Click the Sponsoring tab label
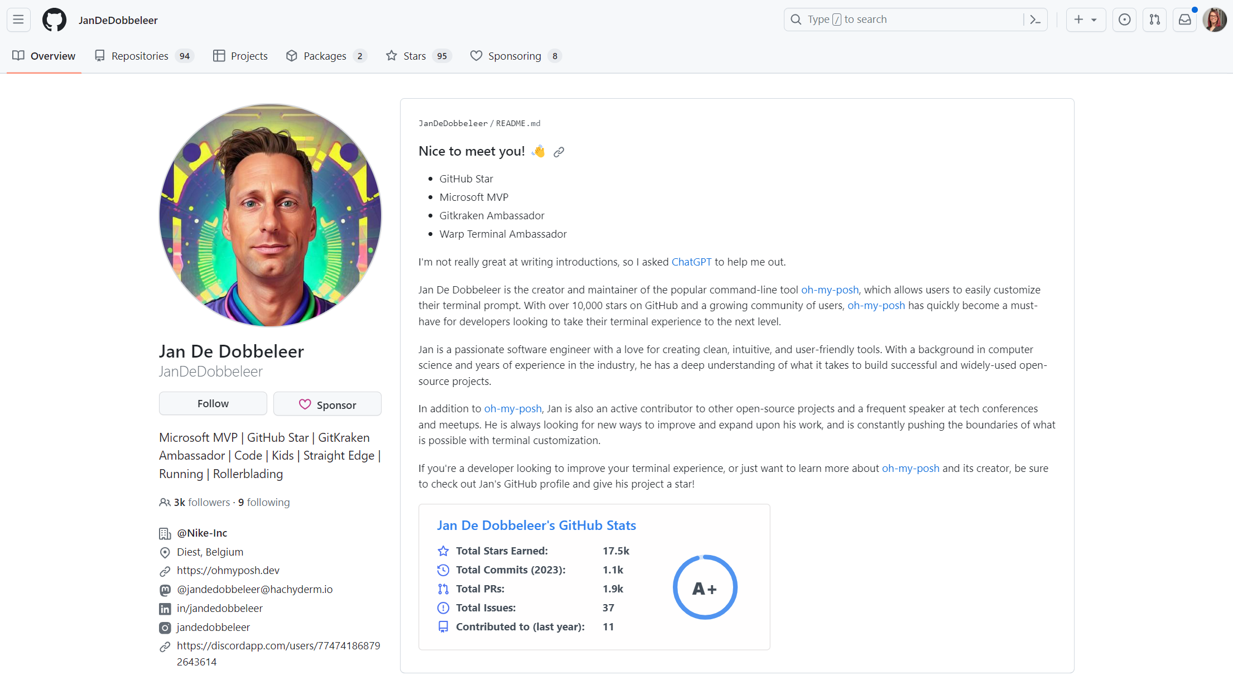Viewport: 1233px width, 680px height. tap(514, 55)
